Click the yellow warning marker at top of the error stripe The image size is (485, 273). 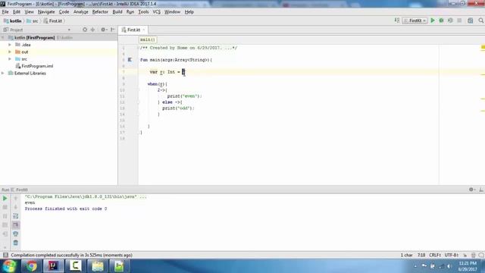[x=483, y=47]
